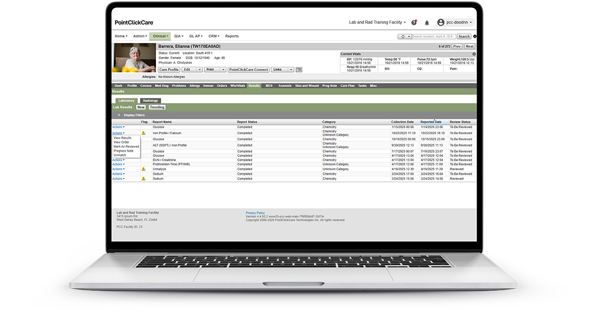Sort by Reported Date column header
The image size is (600, 312).
tap(431, 122)
